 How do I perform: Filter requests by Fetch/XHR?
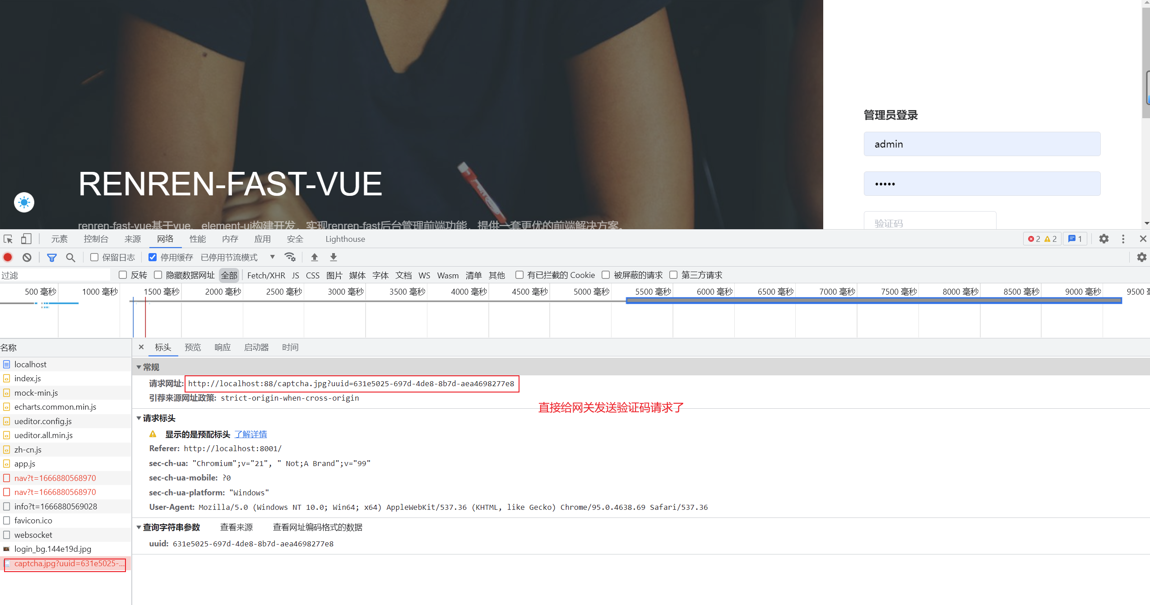266,275
